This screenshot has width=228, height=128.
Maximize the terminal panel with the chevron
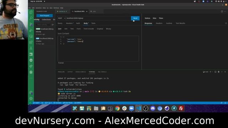tap(222, 72)
